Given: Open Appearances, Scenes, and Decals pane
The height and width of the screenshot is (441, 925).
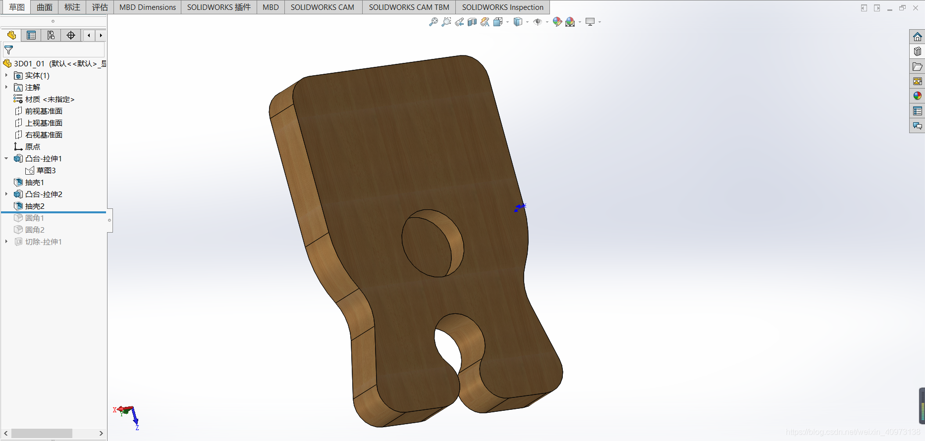Looking at the screenshot, I should [x=917, y=96].
